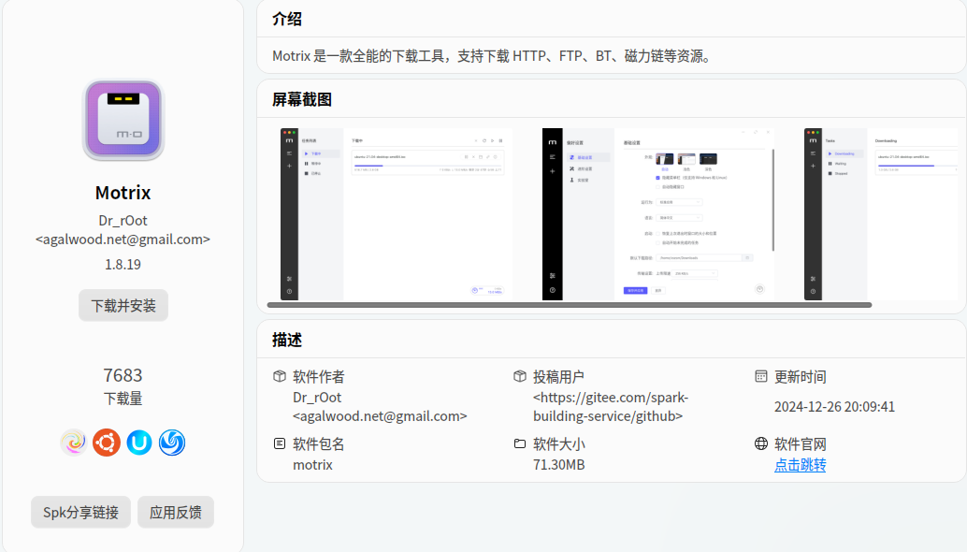Image resolution: width=967 pixels, height=552 pixels.
Task: Click the folder icon beside 软件大小
Action: point(520,443)
